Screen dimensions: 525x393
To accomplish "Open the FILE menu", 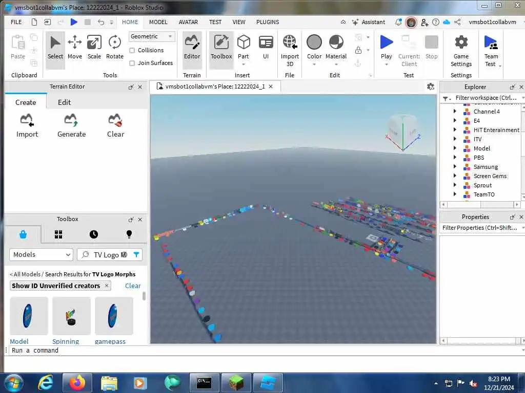I will pos(16,22).
